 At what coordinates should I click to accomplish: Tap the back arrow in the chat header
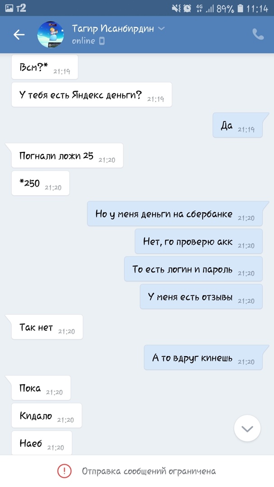(x=19, y=34)
